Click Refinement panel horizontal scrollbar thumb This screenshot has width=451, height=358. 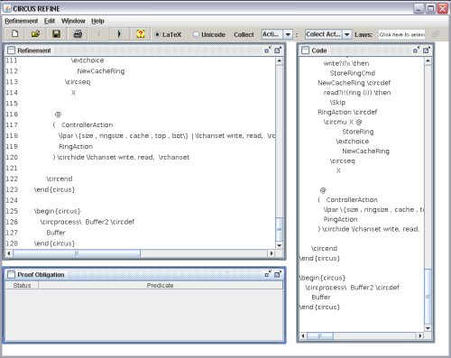(77, 253)
